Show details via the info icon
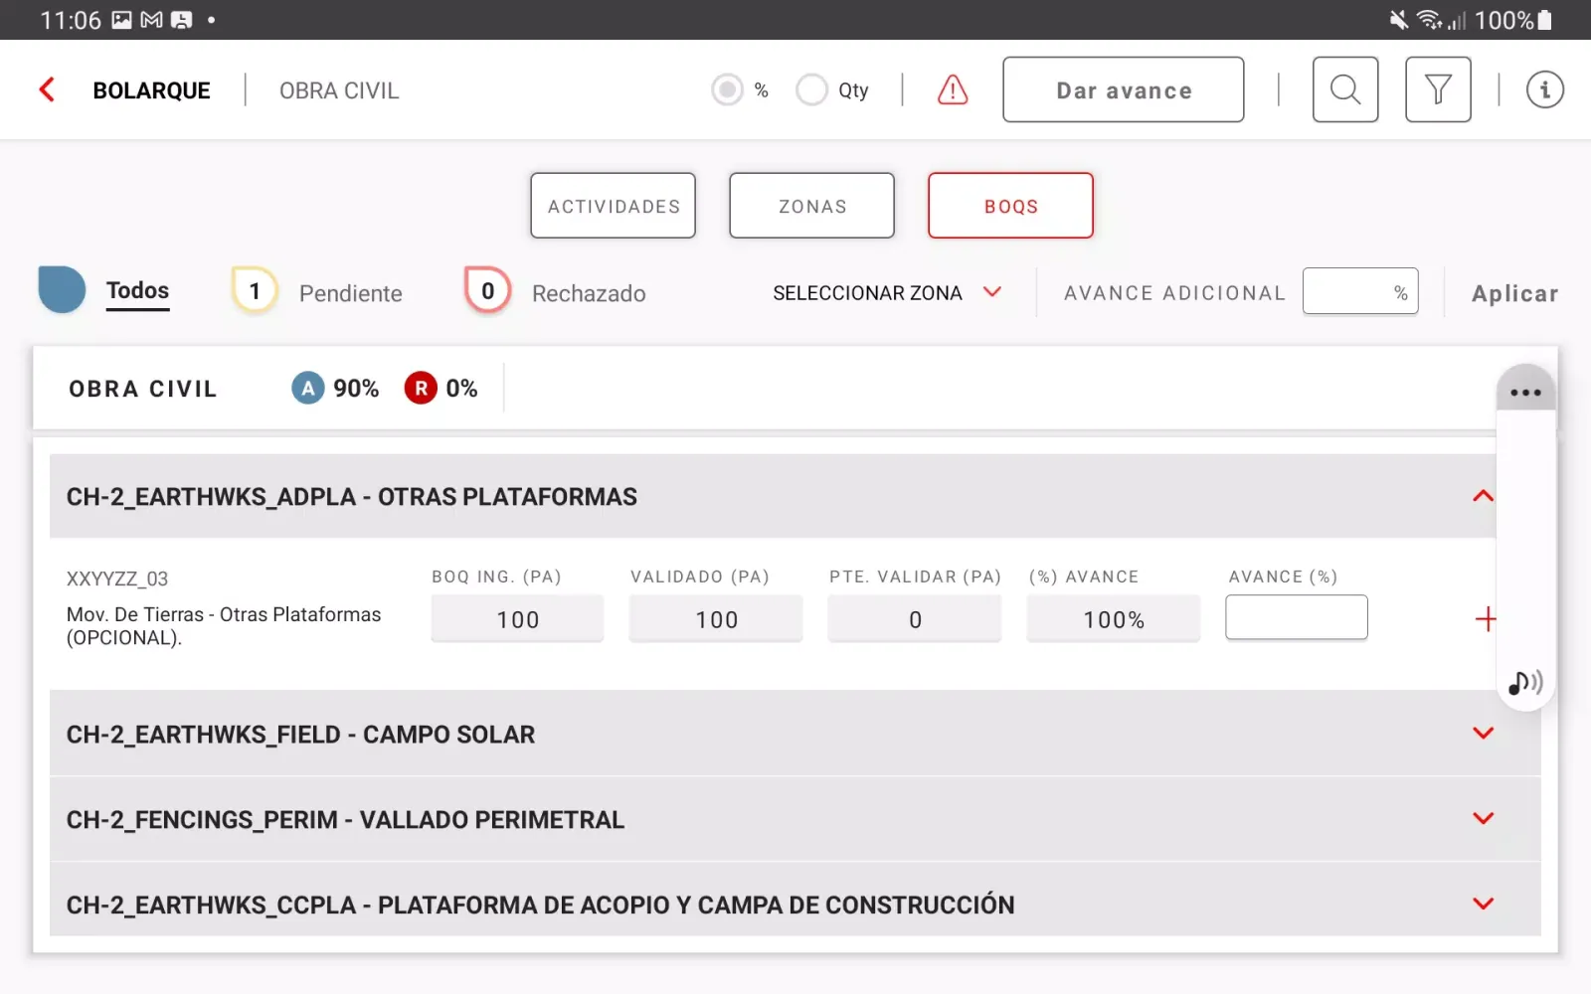1591x994 pixels. tap(1544, 89)
